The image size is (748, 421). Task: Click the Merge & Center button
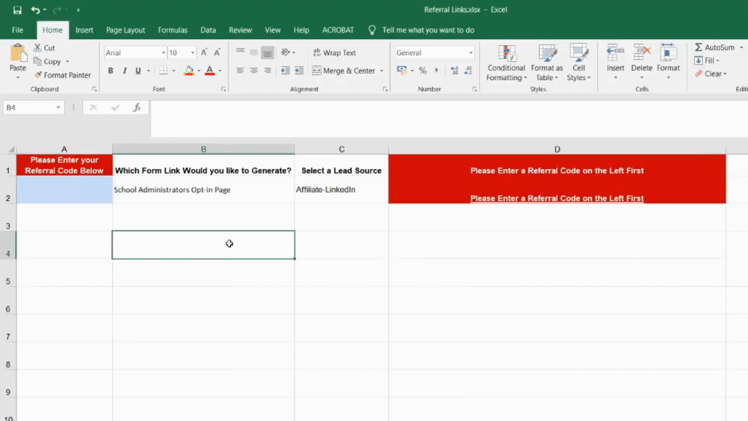click(344, 71)
